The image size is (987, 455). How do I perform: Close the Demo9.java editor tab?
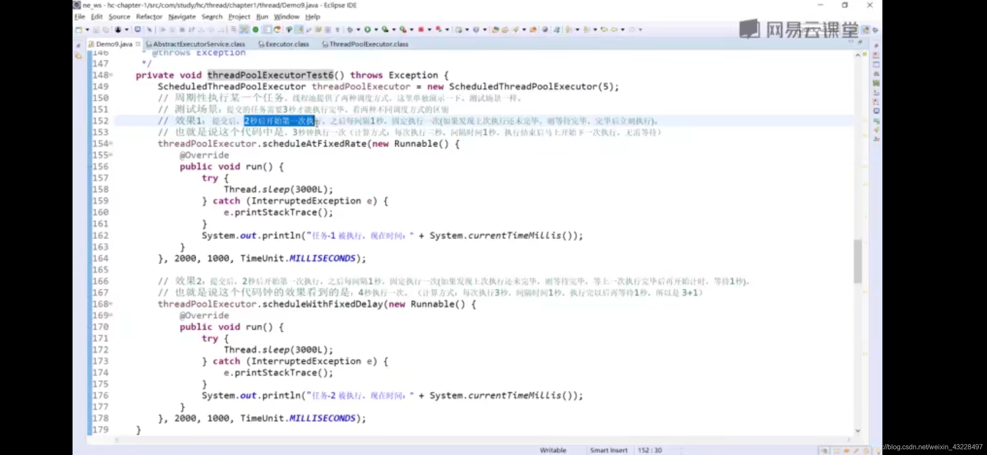click(138, 44)
